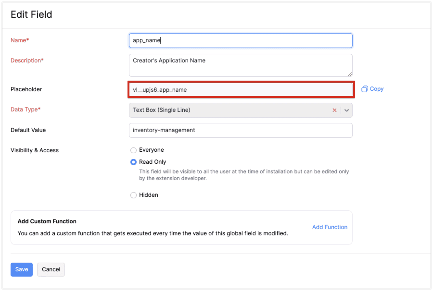The width and height of the screenshot is (433, 291).
Task: Click the Default Value field inventory-management
Action: pos(241,130)
